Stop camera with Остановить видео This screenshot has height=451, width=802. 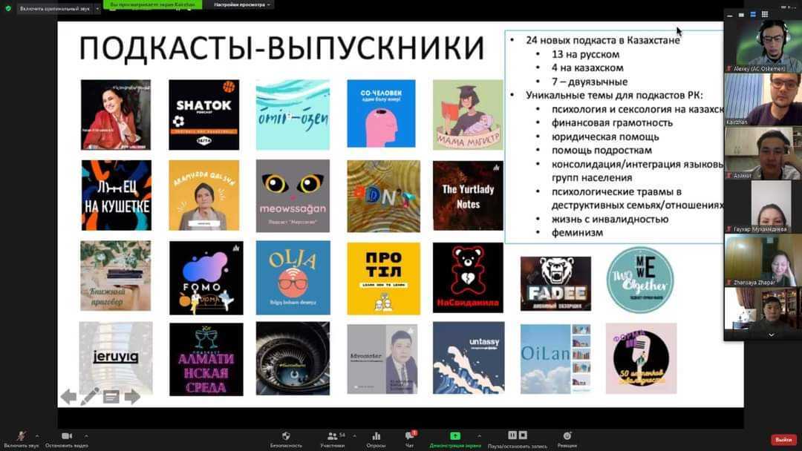tap(67, 438)
